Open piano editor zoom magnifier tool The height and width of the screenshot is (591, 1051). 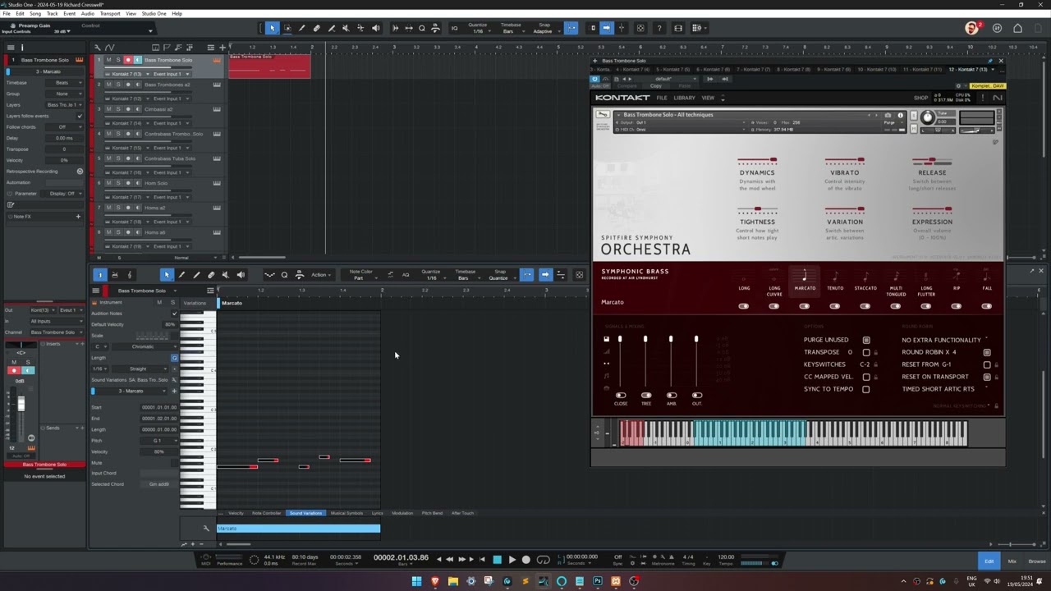(x=285, y=275)
